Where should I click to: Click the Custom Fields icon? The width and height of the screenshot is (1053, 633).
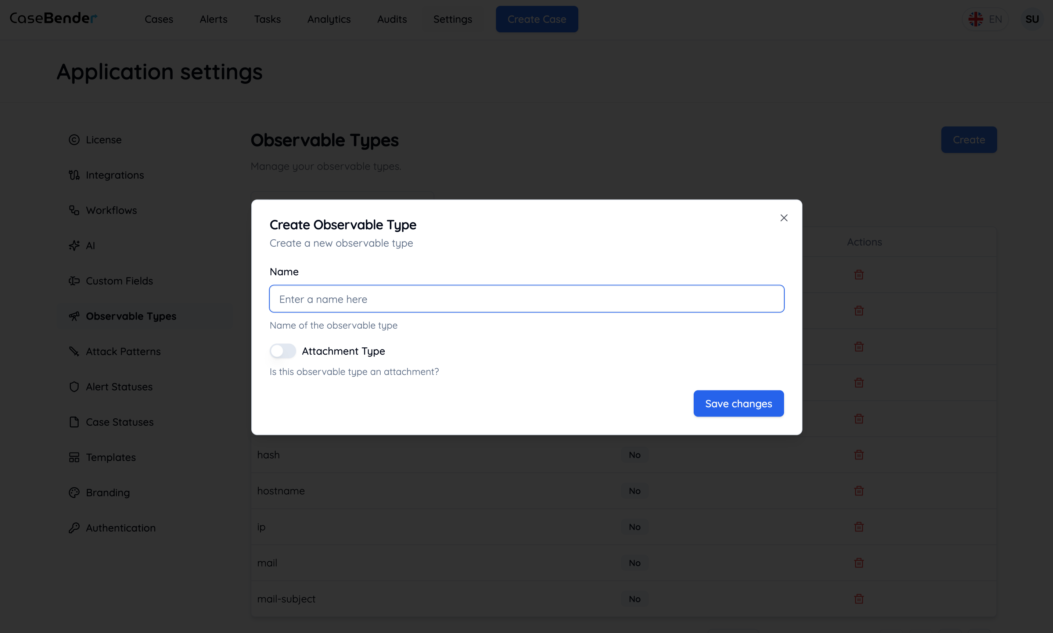74,281
